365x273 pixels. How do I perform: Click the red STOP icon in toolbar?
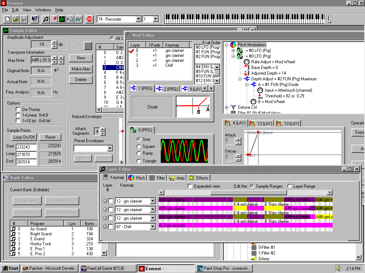click(89, 19)
